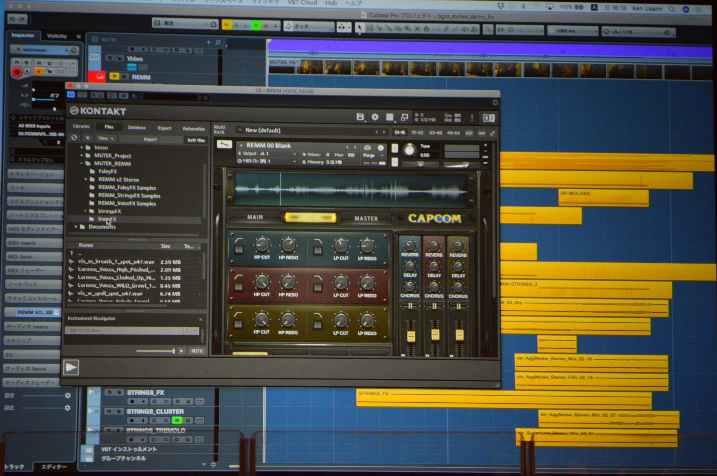717x476 pixels.
Task: Open the Visibility tab in Cubase
Action: point(57,36)
